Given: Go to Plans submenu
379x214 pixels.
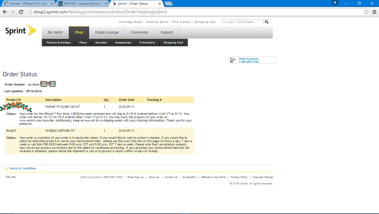Looking at the screenshot, I should (83, 43).
